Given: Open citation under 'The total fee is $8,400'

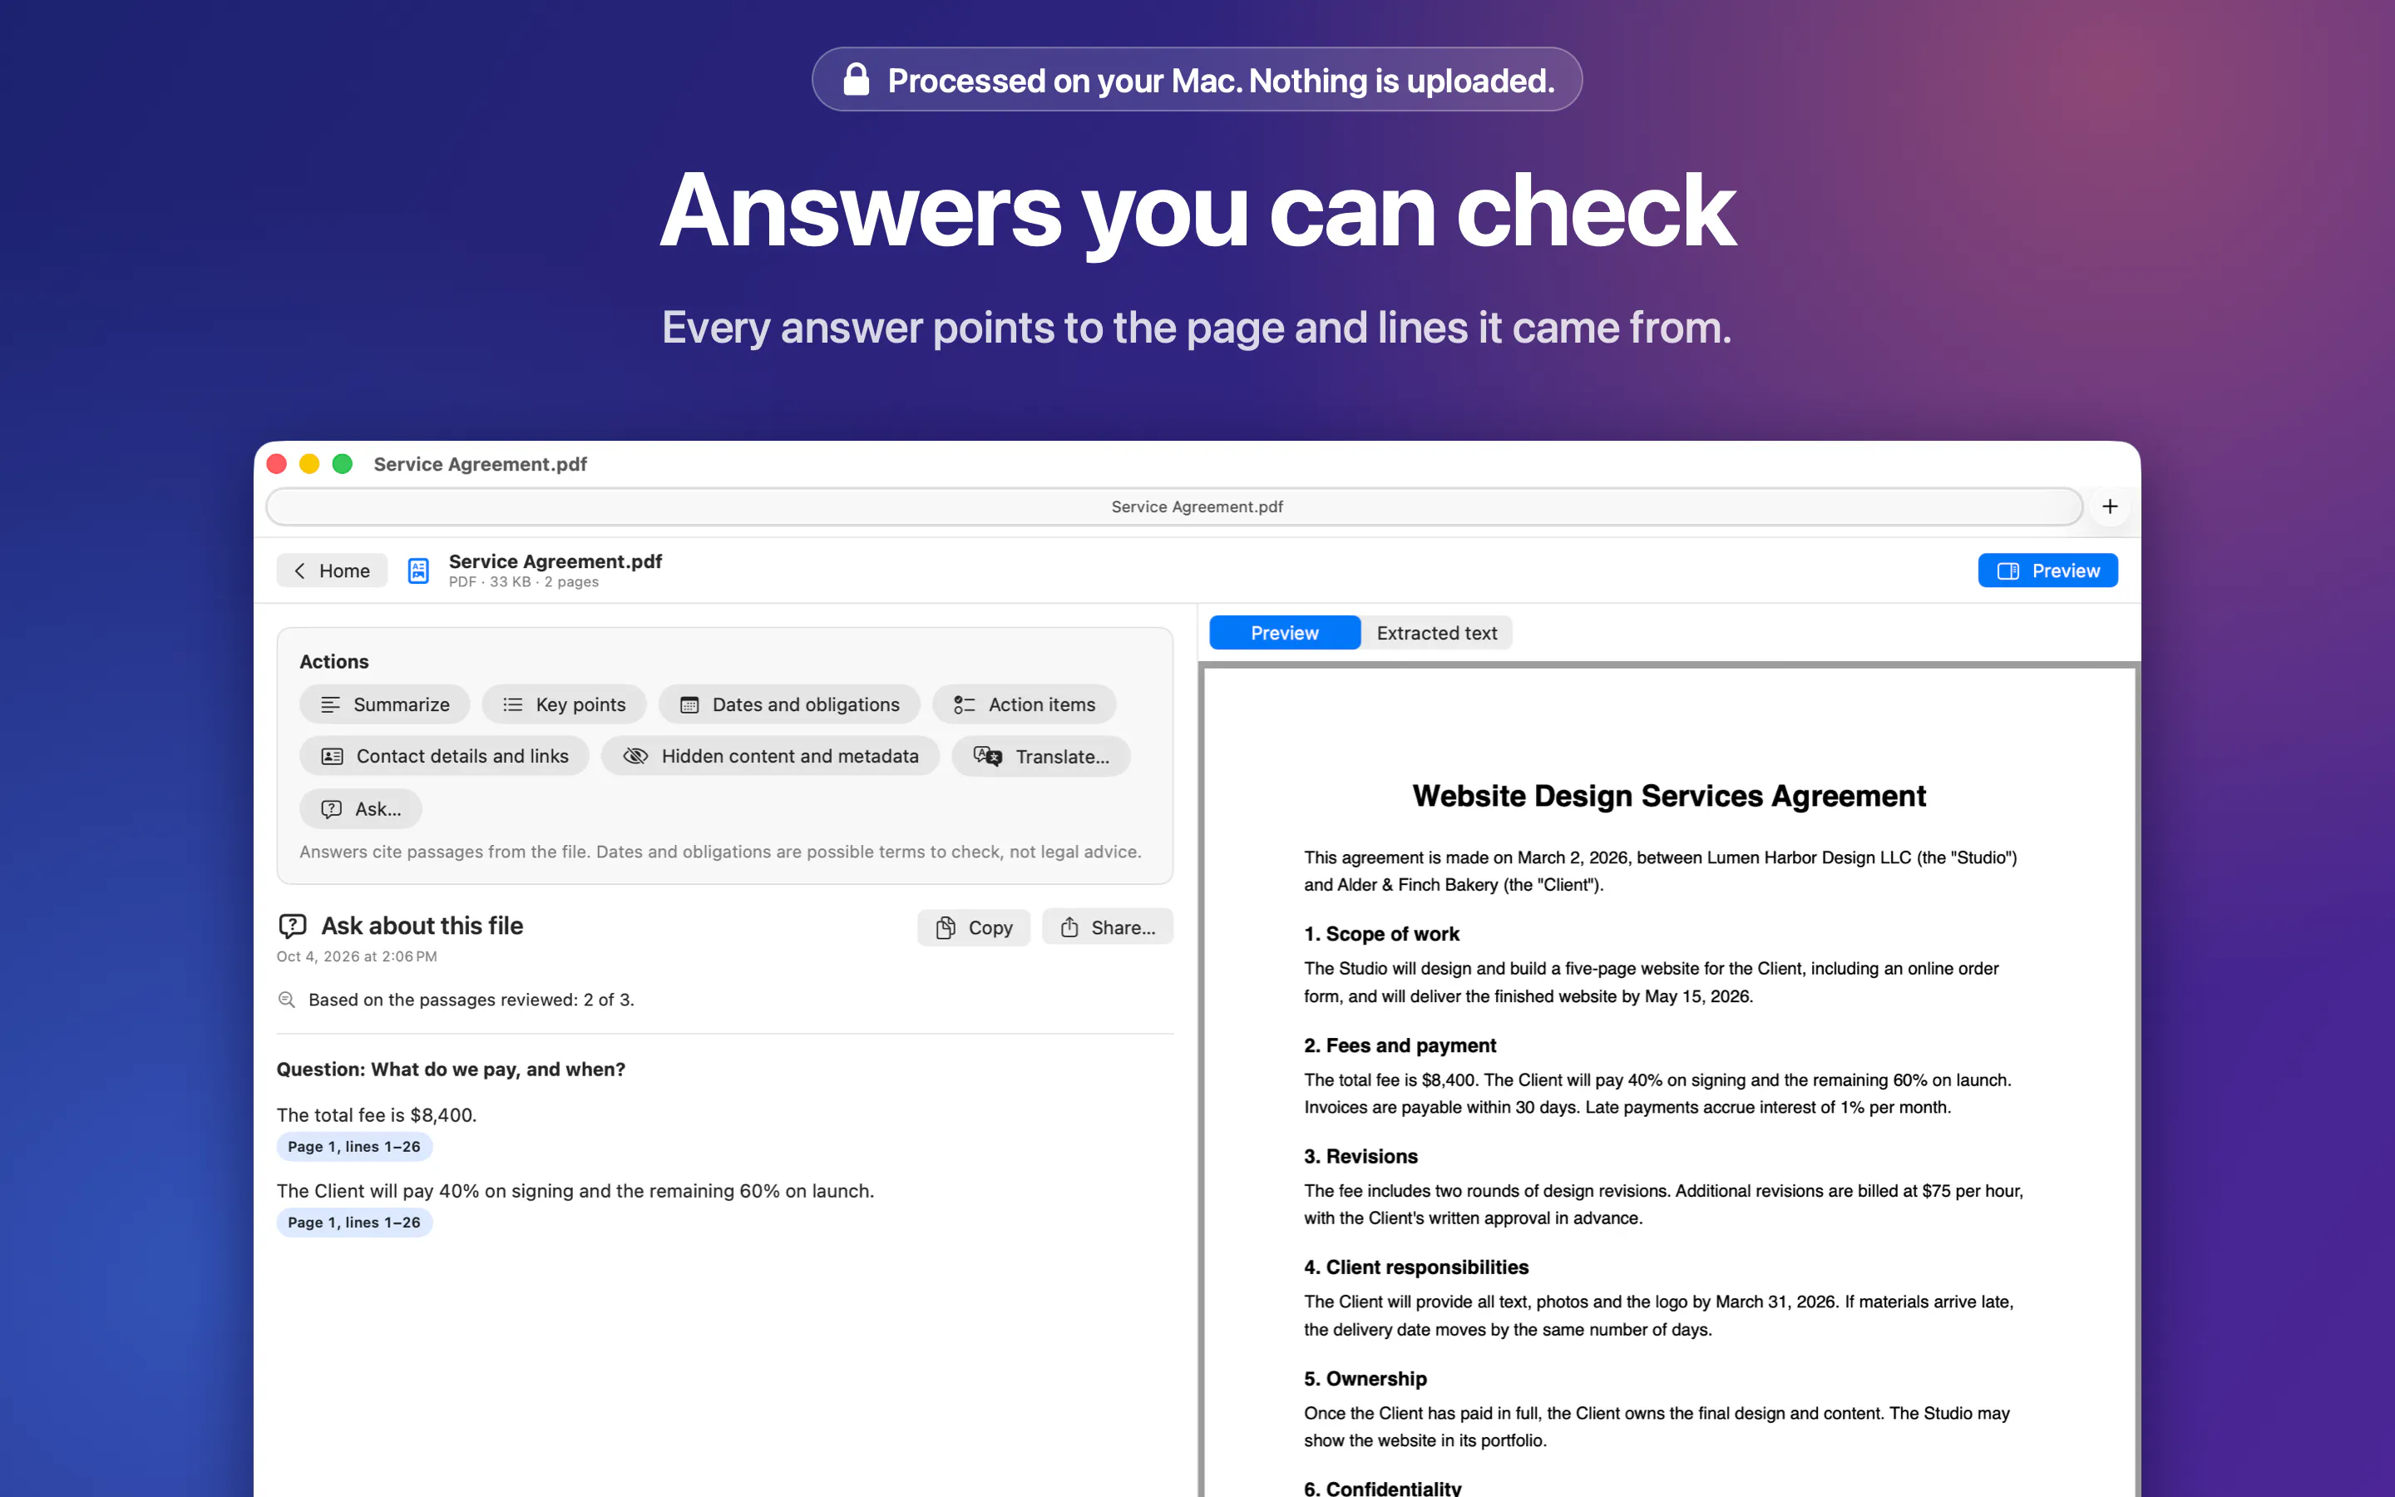Looking at the screenshot, I should tap(354, 1147).
